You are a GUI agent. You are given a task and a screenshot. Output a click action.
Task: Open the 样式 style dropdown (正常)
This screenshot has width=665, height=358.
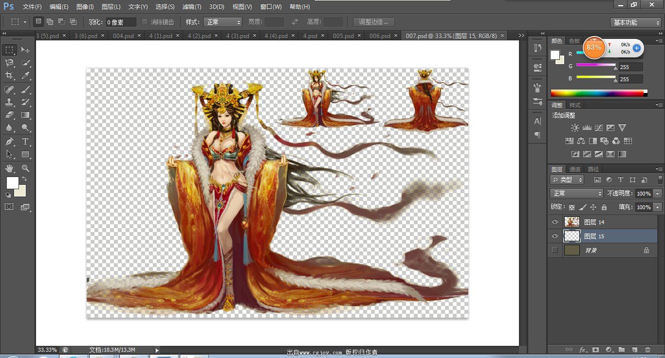pyautogui.click(x=222, y=22)
